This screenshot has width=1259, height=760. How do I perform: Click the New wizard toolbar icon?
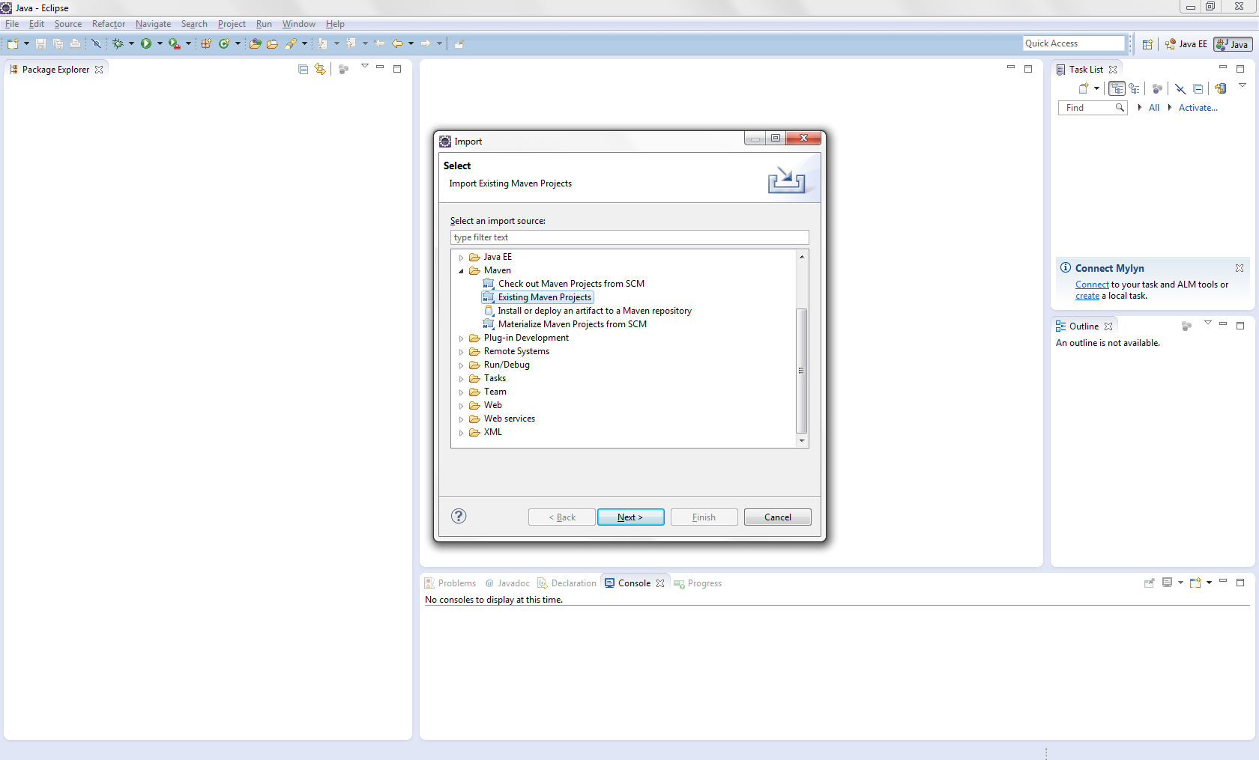13,43
